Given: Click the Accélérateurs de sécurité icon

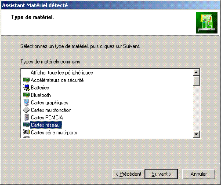Looking at the screenshot, I should click(x=26, y=80).
